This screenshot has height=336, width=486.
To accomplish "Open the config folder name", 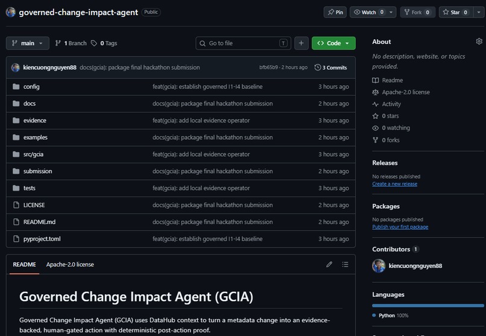I will 31,86.
